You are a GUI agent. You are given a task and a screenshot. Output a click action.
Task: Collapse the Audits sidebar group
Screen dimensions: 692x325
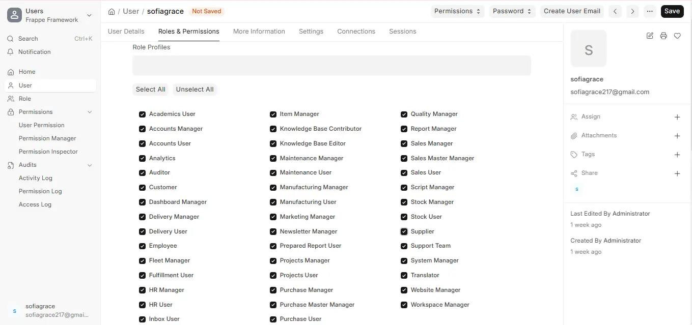click(90, 165)
